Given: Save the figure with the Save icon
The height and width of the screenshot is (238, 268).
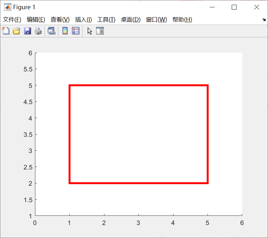Looking at the screenshot, I should [x=27, y=31].
